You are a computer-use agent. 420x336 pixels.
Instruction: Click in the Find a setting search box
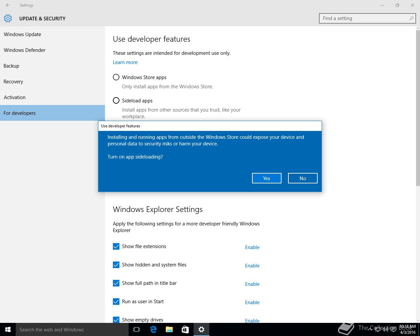pyautogui.click(x=367, y=18)
